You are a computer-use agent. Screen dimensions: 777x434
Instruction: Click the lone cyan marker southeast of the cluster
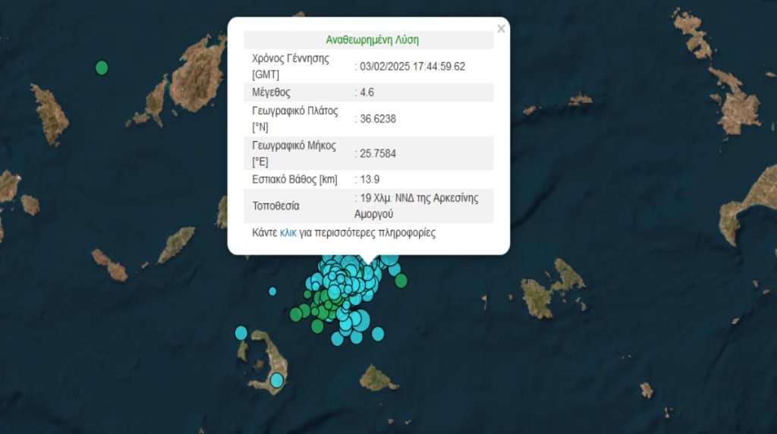378,333
